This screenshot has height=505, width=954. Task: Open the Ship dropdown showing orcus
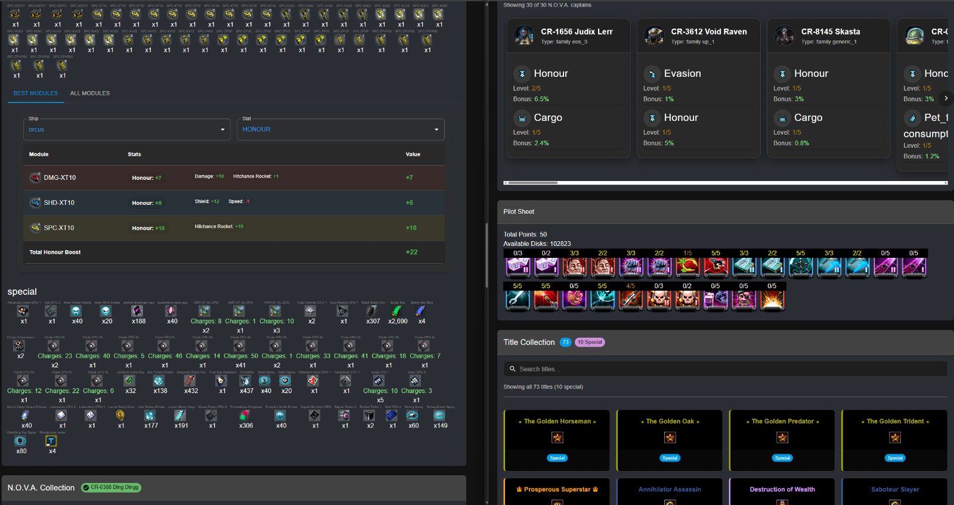tap(126, 129)
